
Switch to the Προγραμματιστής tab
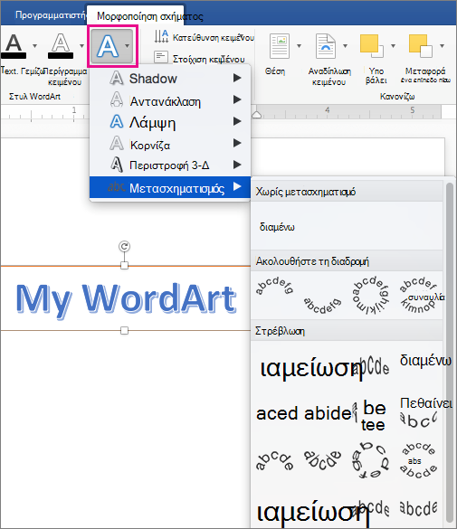click(51, 15)
